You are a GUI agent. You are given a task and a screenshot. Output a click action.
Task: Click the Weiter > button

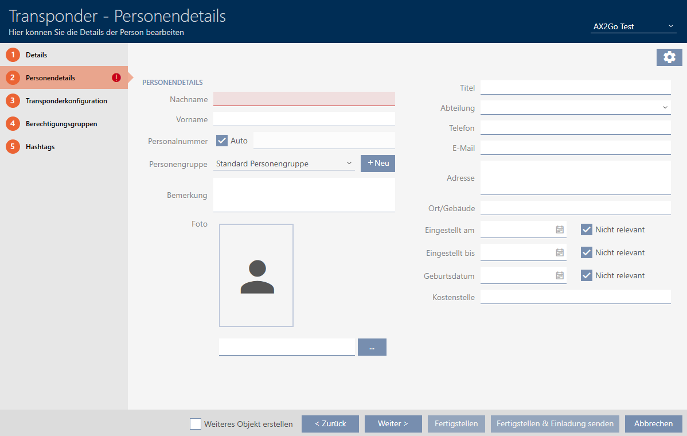[x=393, y=424]
